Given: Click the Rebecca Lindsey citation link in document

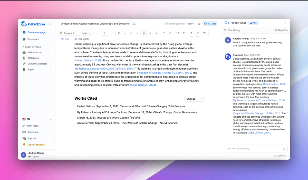Looking at the screenshot, I should 104,69.
